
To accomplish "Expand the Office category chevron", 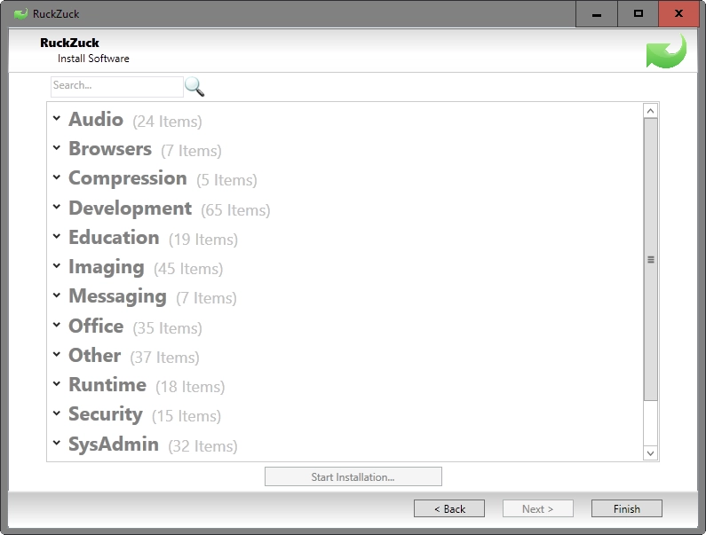I will tap(57, 325).
